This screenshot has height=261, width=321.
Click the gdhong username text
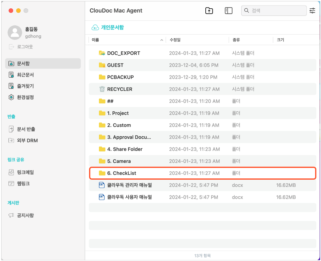33,36
